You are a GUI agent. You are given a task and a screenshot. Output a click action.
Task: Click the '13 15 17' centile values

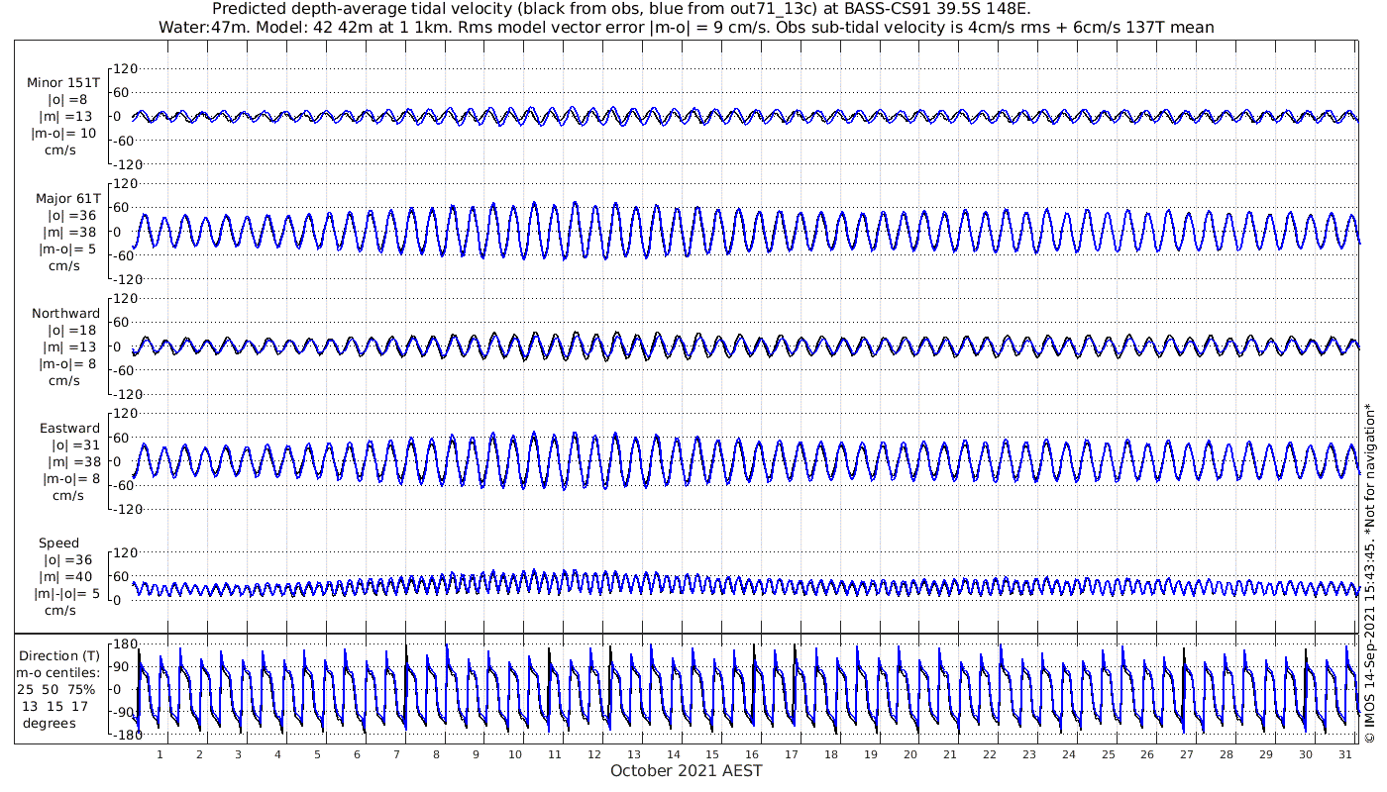55,707
